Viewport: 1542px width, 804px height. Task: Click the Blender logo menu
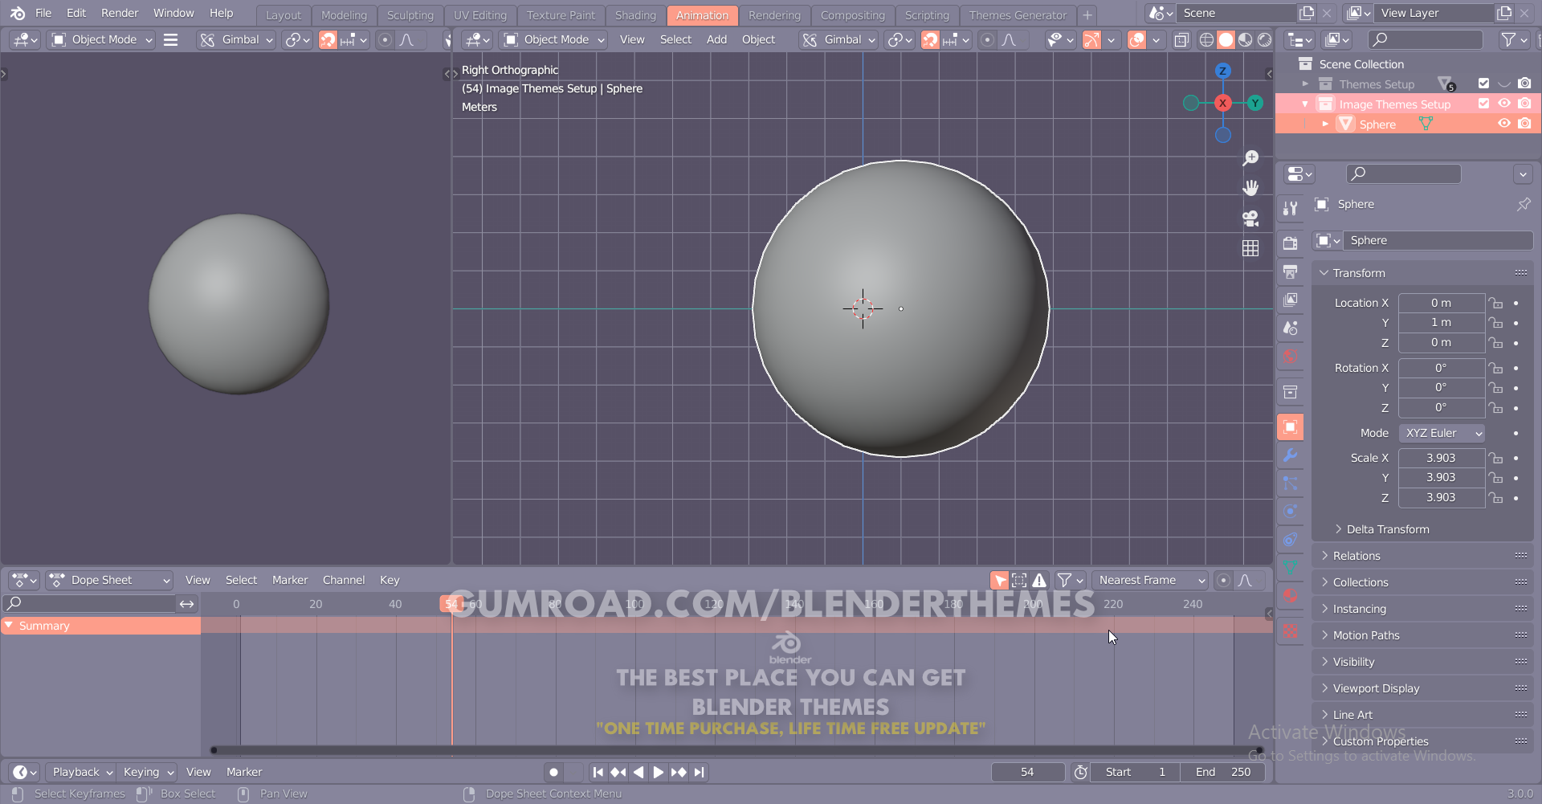tap(18, 13)
